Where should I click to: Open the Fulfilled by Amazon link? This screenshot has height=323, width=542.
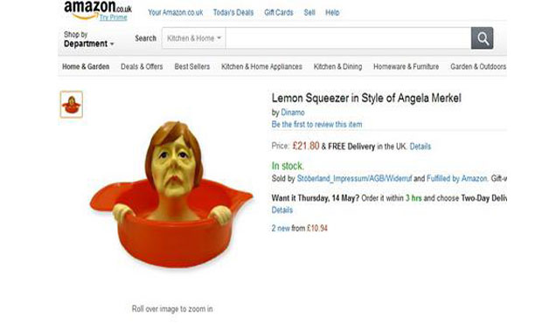[457, 178]
